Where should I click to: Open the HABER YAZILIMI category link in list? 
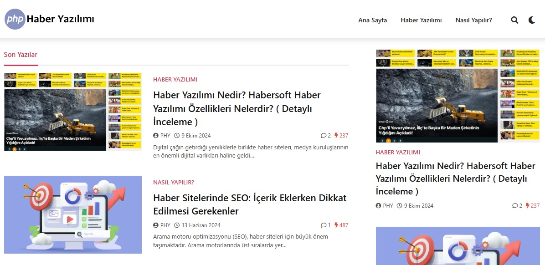point(175,80)
